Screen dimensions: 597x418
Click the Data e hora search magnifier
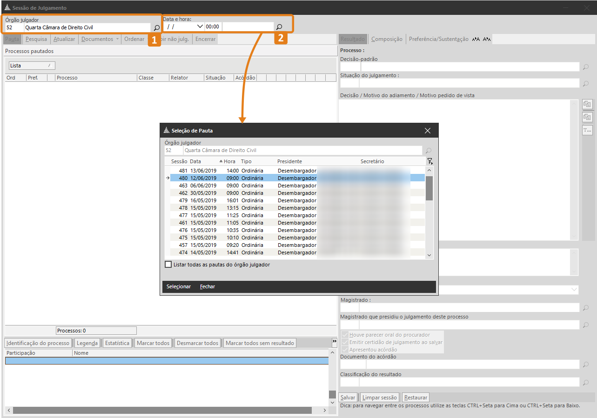[x=279, y=27]
